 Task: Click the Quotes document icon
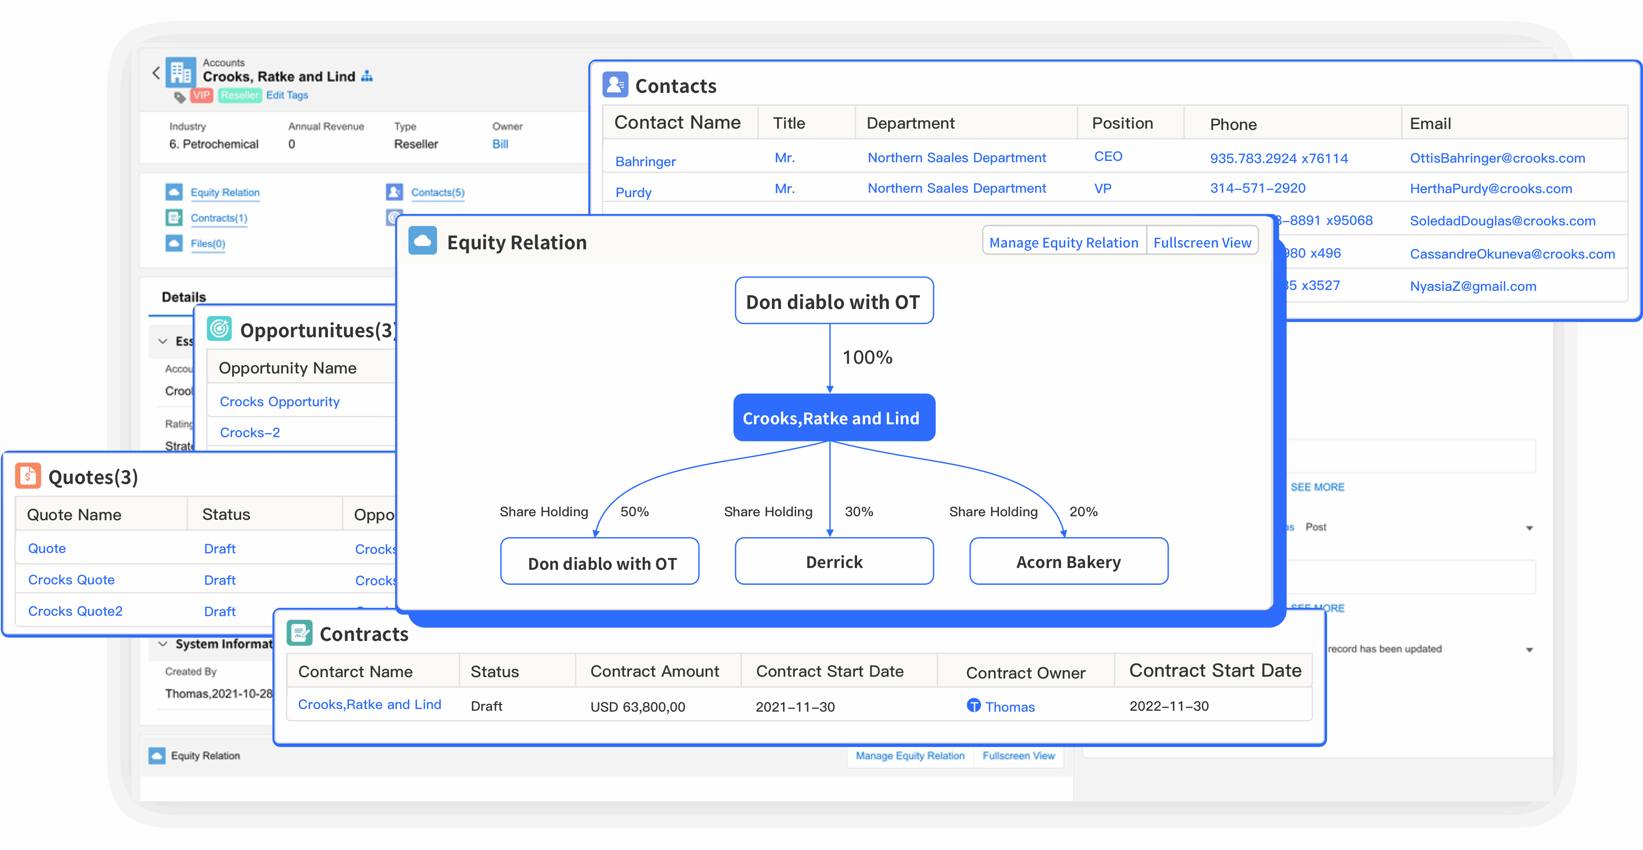[28, 476]
